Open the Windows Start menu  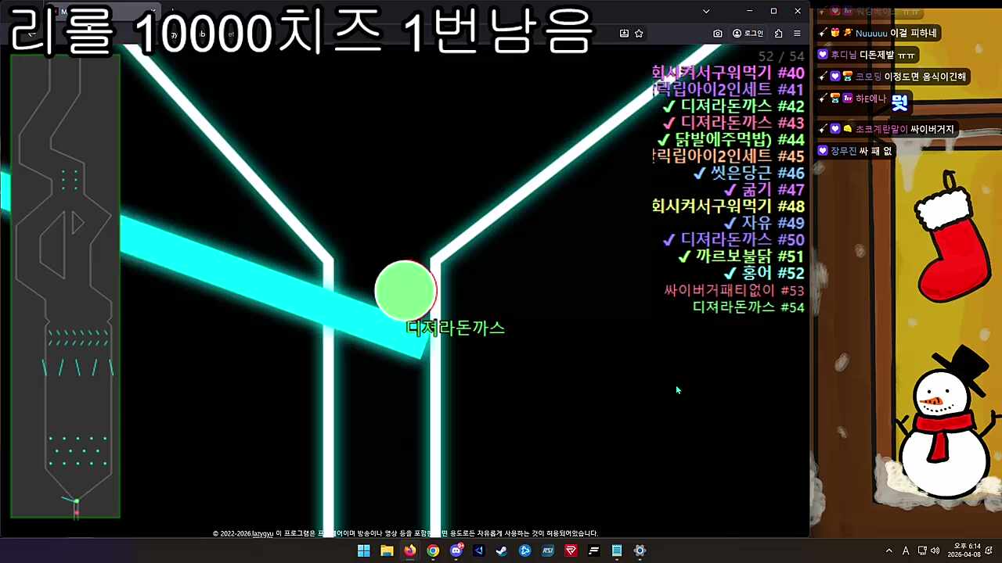(364, 550)
